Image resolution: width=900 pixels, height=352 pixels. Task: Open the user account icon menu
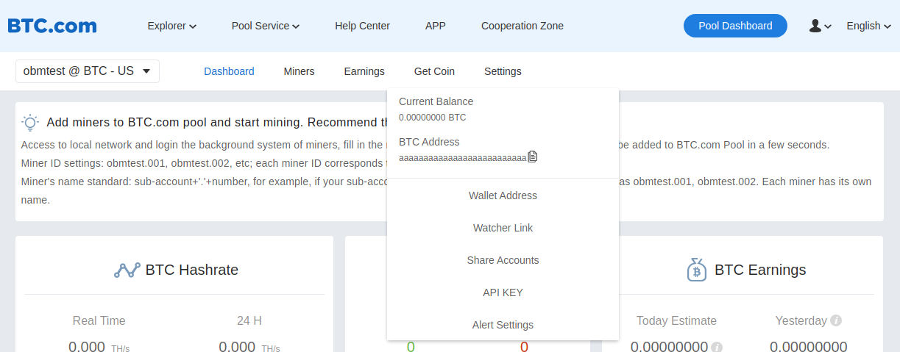pos(820,26)
